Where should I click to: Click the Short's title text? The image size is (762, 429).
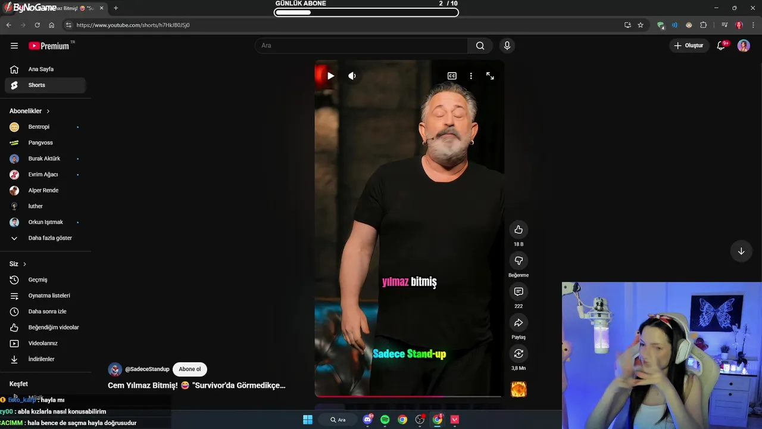196,386
